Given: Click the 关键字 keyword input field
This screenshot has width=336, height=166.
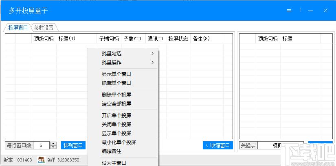Looking at the screenshot, I should pyautogui.click(x=281, y=145).
